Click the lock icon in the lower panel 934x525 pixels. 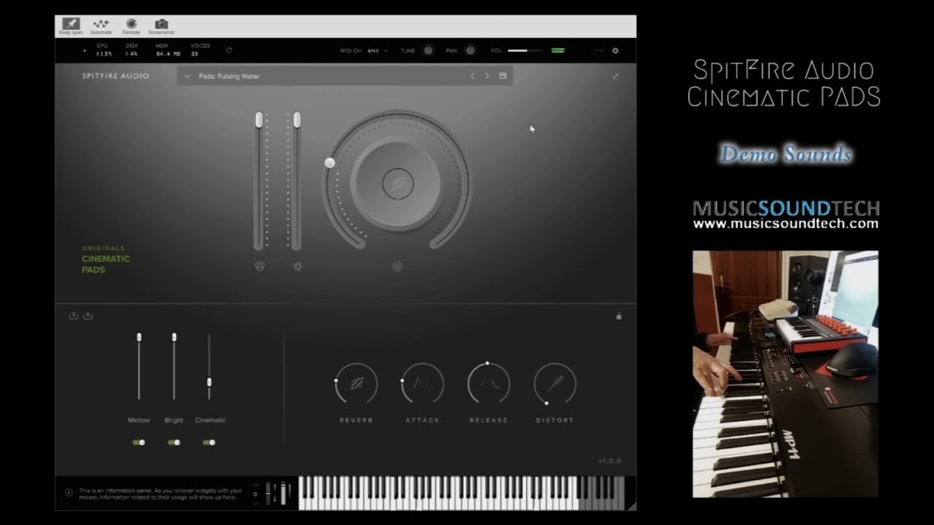[x=619, y=316]
